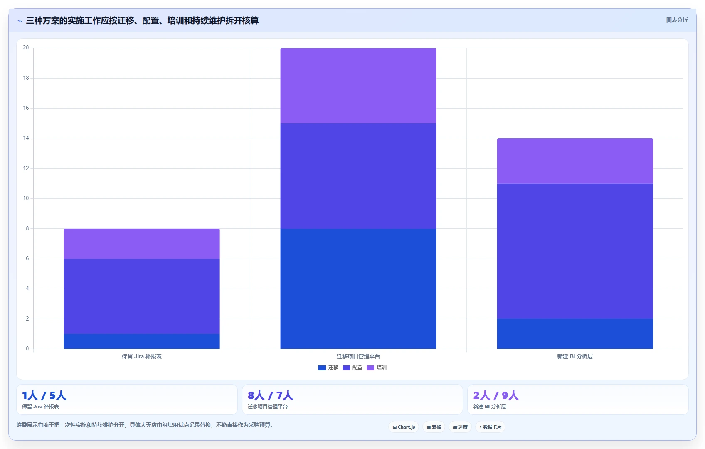Click the 培训 segment of 迁移项目管理平台 bar
The width and height of the screenshot is (705, 449).
[x=358, y=86]
